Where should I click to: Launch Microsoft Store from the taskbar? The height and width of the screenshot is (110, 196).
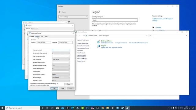click(58, 108)
